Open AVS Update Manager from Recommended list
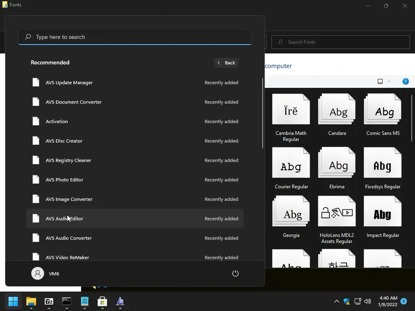415x311 pixels. [x=135, y=83]
